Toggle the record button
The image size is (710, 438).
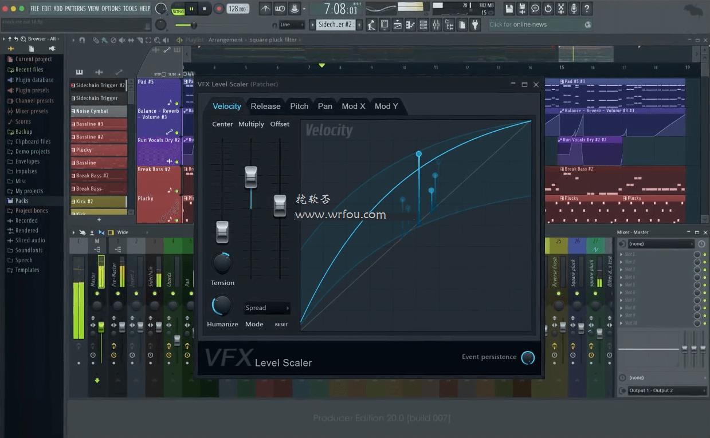[219, 9]
